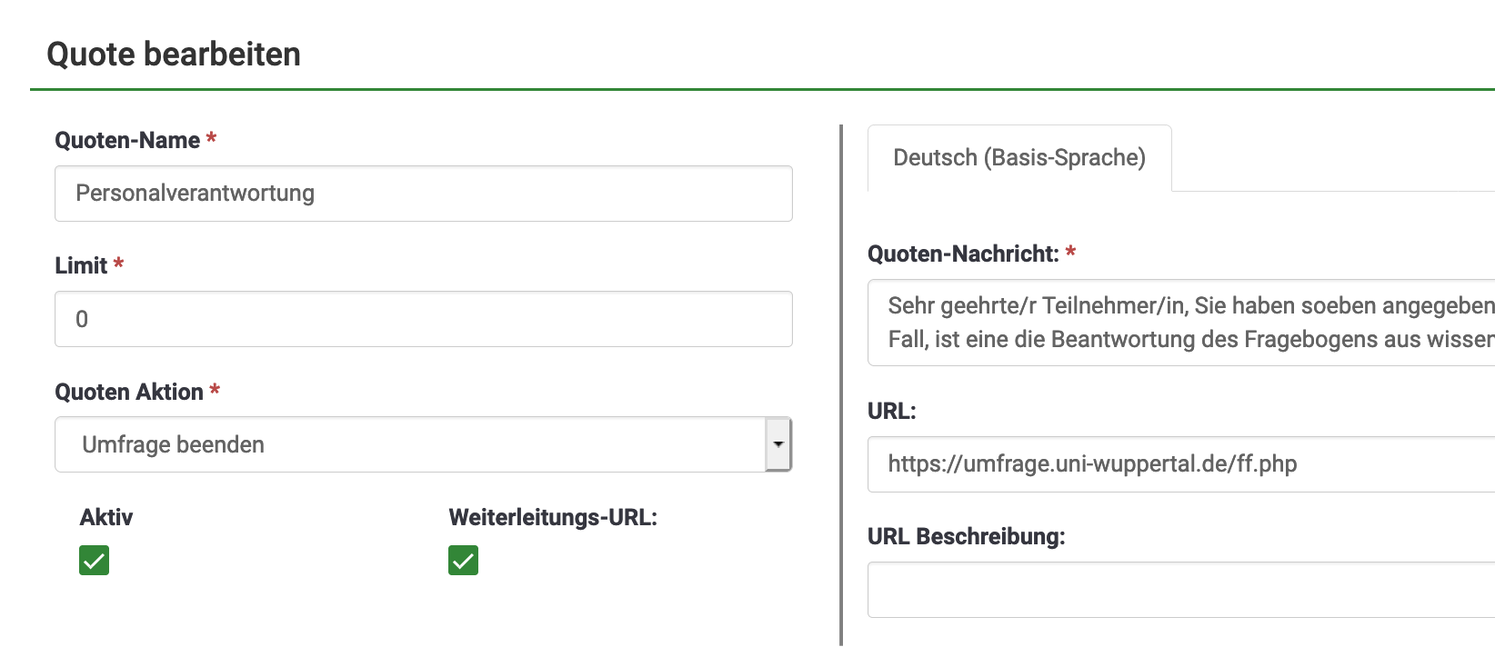This screenshot has width=1495, height=647.
Task: Focus the URL field with uni-wuppertal address
Action: pyautogui.click(x=1180, y=464)
